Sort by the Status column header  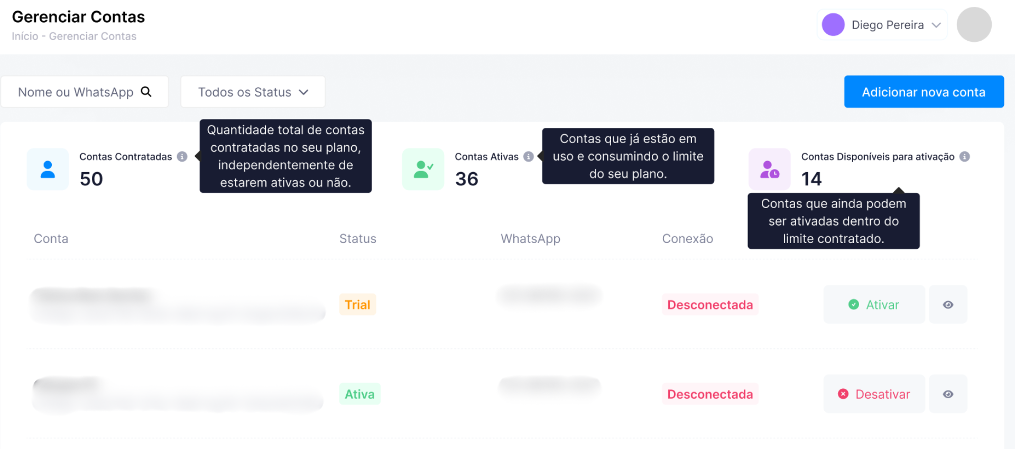click(x=357, y=239)
